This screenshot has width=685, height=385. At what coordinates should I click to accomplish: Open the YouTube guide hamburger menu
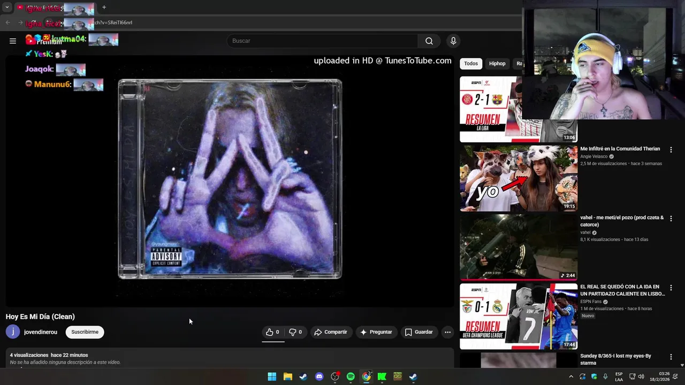tap(13, 41)
